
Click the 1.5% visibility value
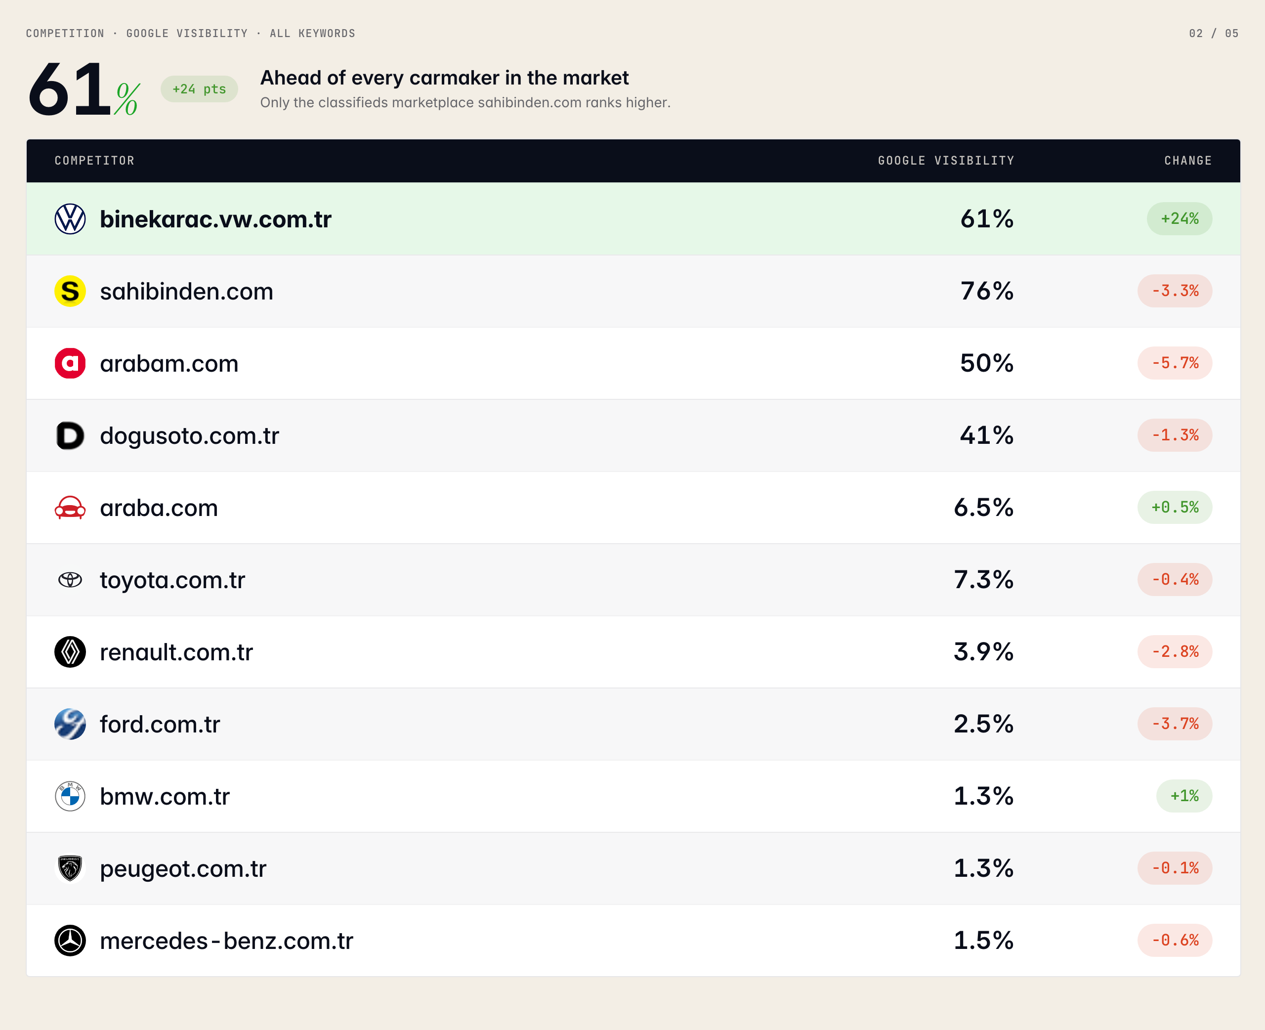(x=984, y=941)
